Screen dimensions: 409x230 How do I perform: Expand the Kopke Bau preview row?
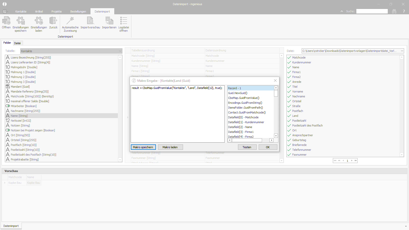tap(5, 183)
